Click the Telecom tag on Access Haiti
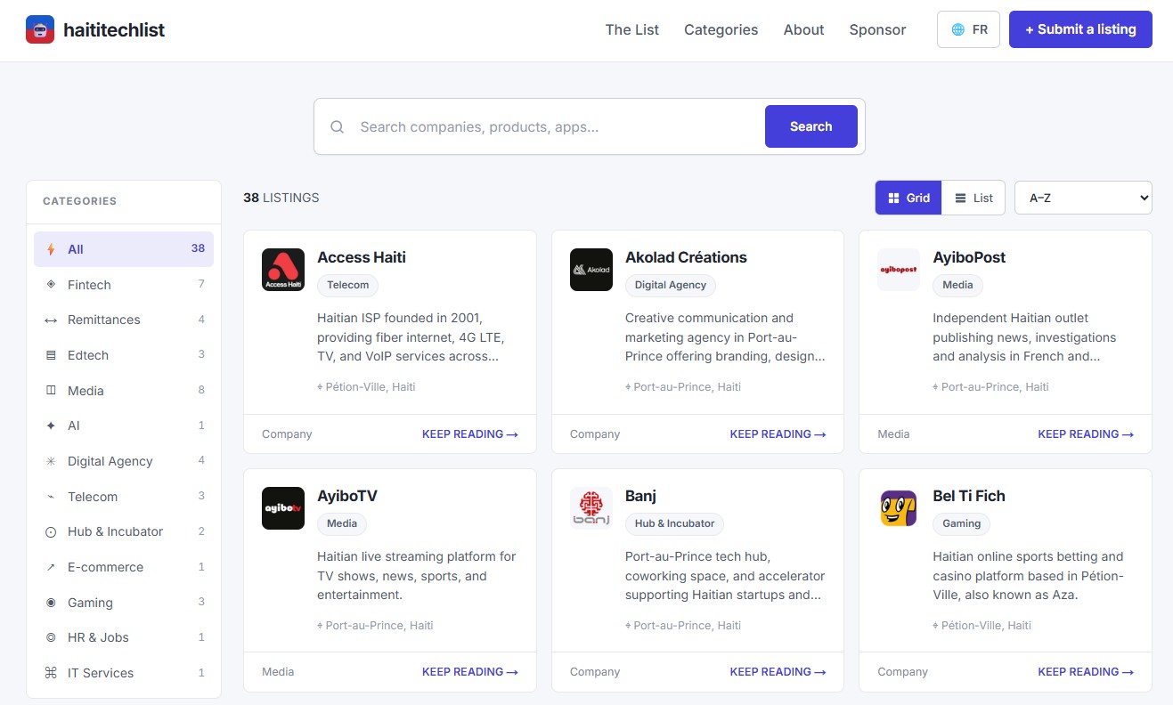 347,285
